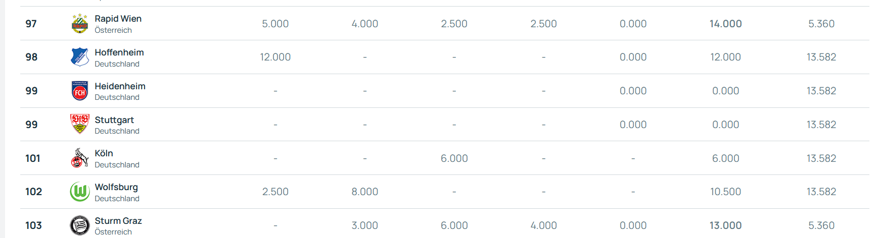Click the Sturm Graz club crest
This screenshot has width=879, height=238.
click(x=80, y=225)
